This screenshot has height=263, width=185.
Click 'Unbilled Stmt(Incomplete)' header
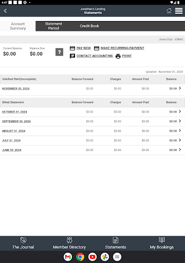tap(19, 79)
